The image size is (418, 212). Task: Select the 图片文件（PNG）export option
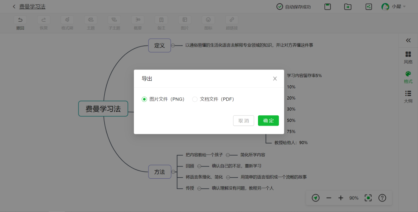pos(144,99)
